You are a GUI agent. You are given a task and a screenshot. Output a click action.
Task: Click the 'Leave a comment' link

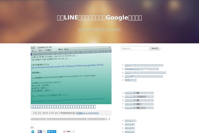[89, 113]
